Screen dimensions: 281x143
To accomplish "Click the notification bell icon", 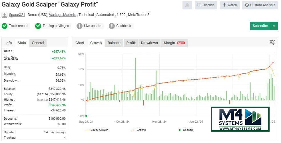I will pos(187,5).
